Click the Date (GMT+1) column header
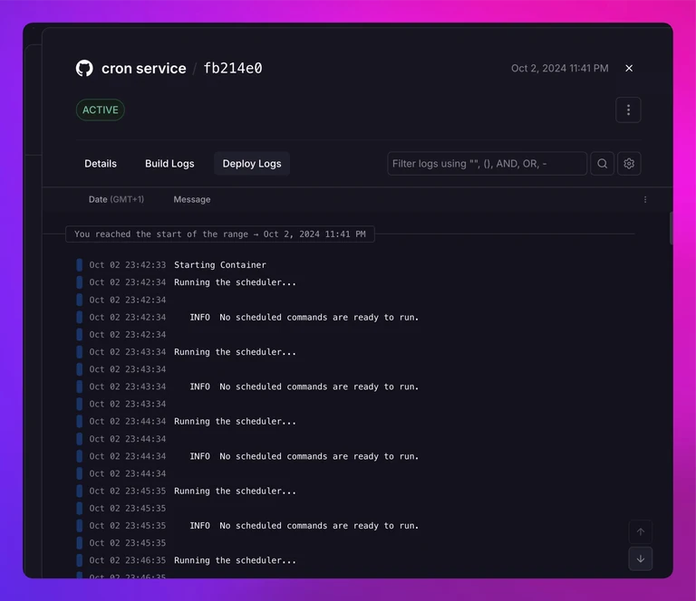The image size is (696, 601). point(116,199)
